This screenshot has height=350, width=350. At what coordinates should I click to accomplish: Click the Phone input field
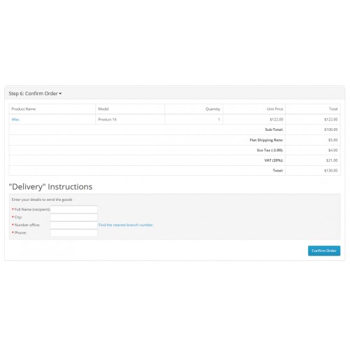click(73, 232)
